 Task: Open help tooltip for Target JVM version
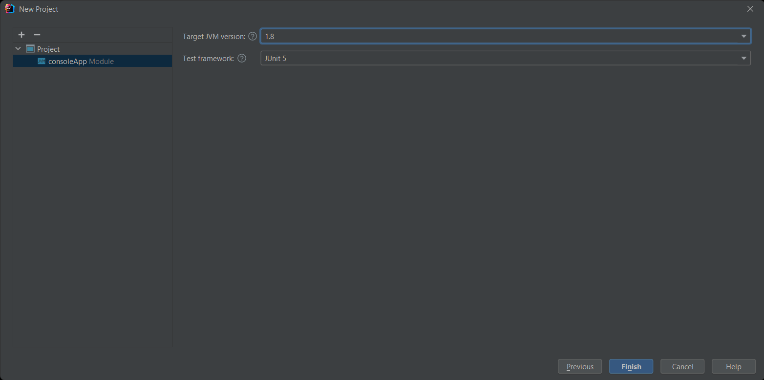(x=252, y=36)
